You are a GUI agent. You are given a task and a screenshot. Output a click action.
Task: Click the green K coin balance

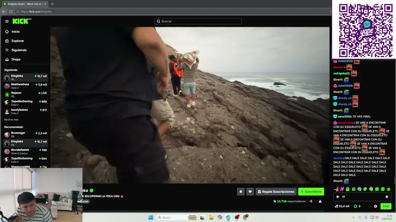[x=357, y=206]
